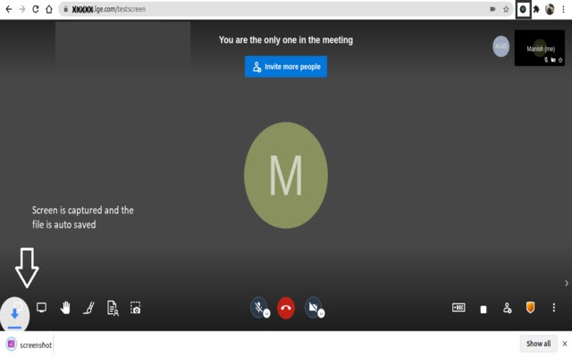Open the Chrome browser menu
The width and height of the screenshot is (572, 357).
[564, 9]
